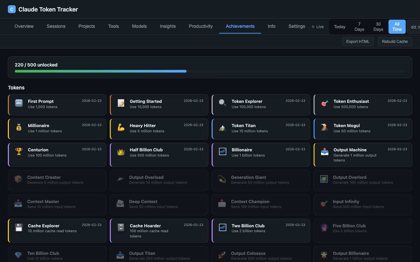420x262 pixels.
Task: Toggle the Live status indicator
Action: click(x=318, y=27)
